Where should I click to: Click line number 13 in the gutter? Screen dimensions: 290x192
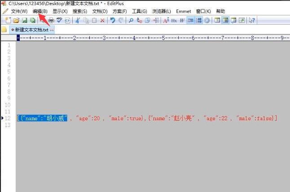point(7,125)
